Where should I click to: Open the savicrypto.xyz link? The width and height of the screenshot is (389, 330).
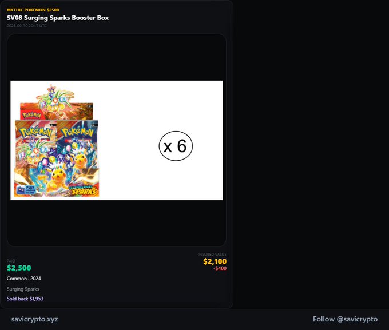34,319
